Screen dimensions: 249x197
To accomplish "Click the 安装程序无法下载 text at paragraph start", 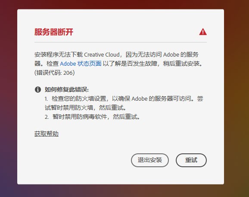I will [59, 54].
